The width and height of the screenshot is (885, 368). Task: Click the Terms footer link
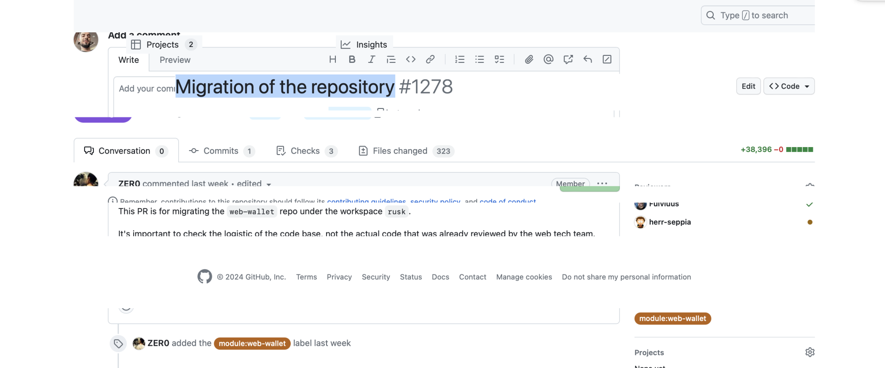coord(307,277)
